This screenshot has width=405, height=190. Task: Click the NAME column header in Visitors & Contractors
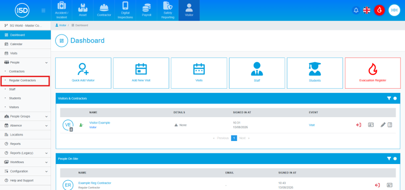tap(93, 113)
